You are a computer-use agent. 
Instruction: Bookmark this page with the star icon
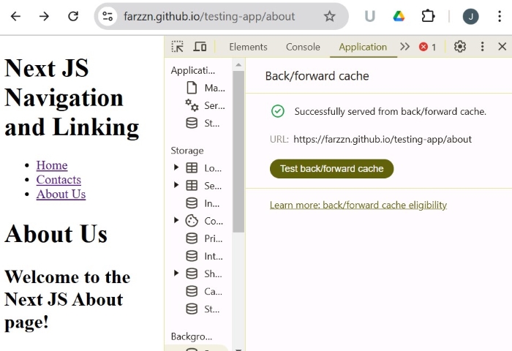329,16
